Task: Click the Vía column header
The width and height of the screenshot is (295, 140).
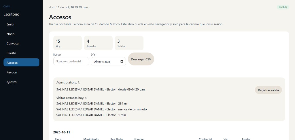Action: pos(226,139)
